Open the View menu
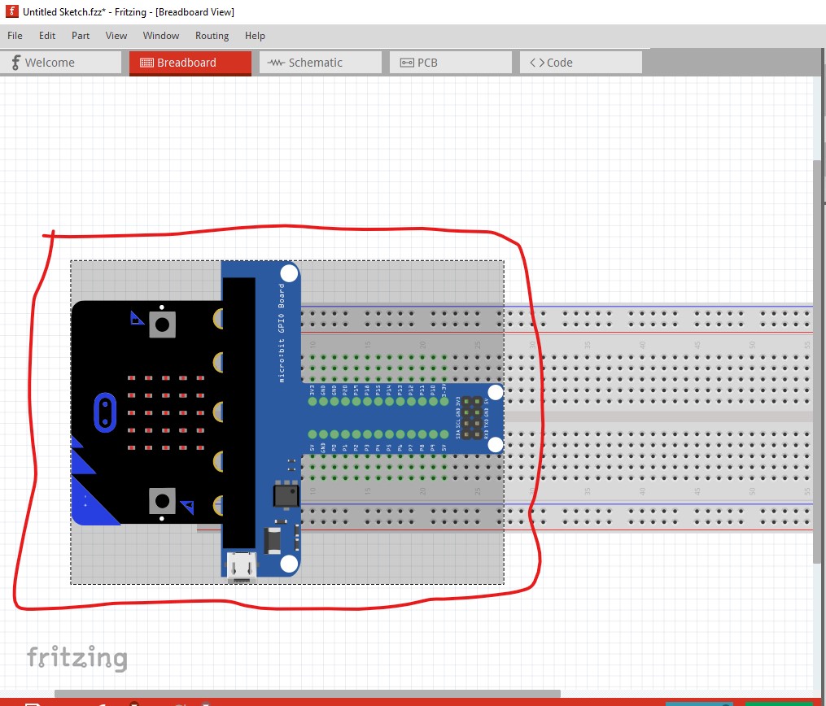The width and height of the screenshot is (826, 706). (x=116, y=36)
